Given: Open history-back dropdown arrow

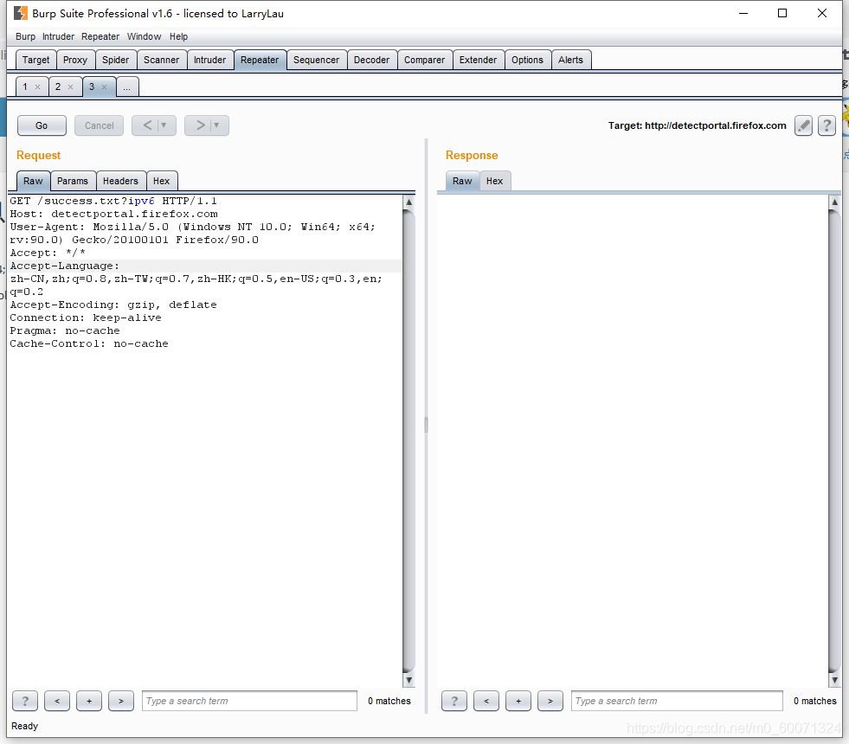Looking at the screenshot, I should tap(164, 125).
